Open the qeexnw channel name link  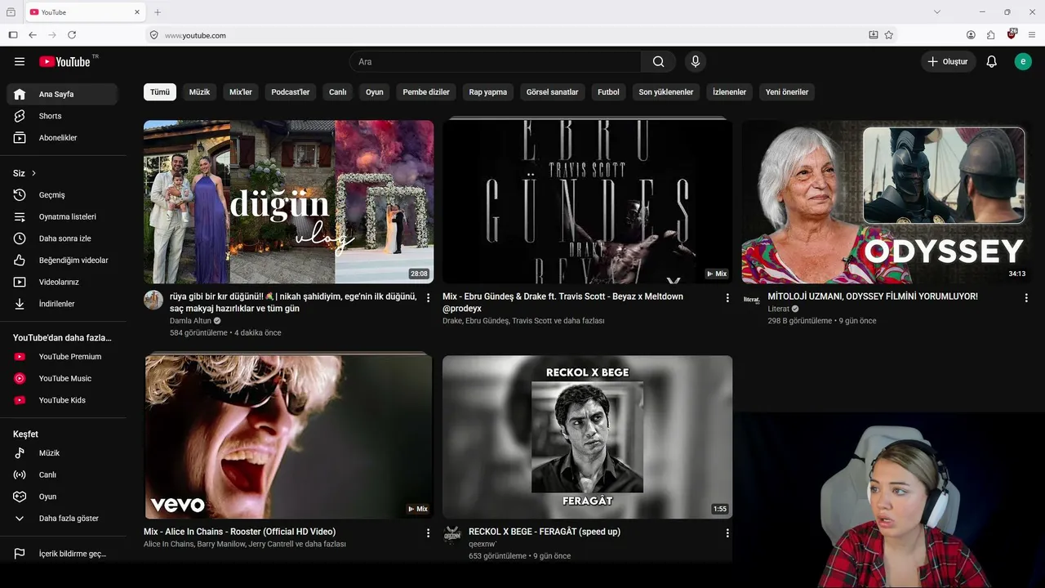[482, 544]
